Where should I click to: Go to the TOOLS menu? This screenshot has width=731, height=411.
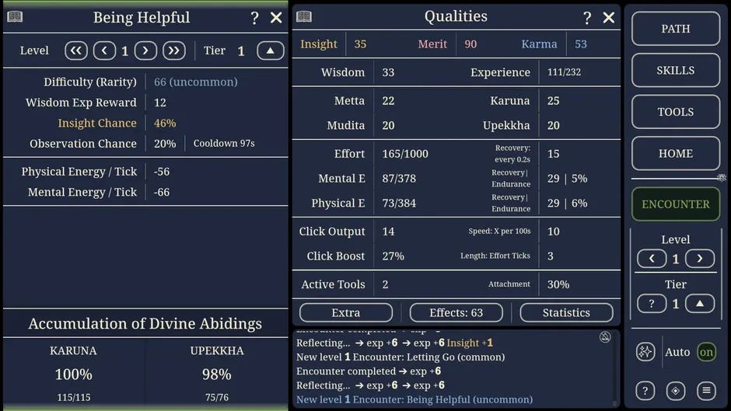pyautogui.click(x=676, y=112)
